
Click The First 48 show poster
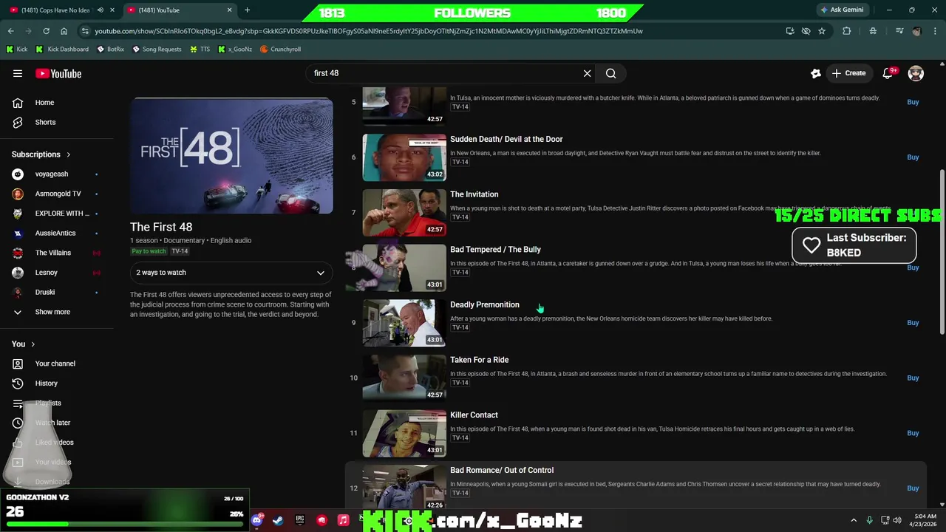tap(231, 157)
